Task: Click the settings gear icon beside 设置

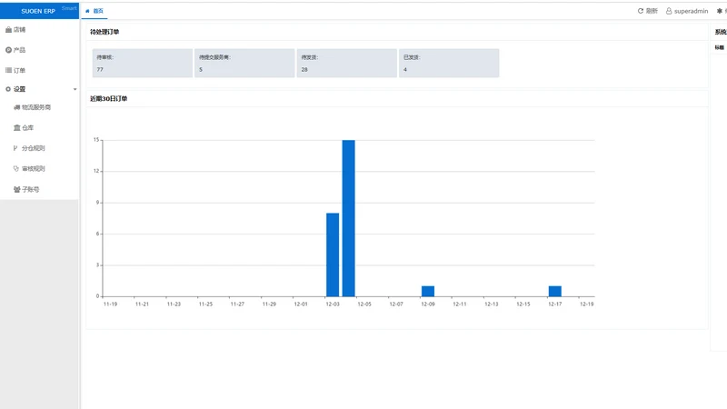Action: [8, 89]
